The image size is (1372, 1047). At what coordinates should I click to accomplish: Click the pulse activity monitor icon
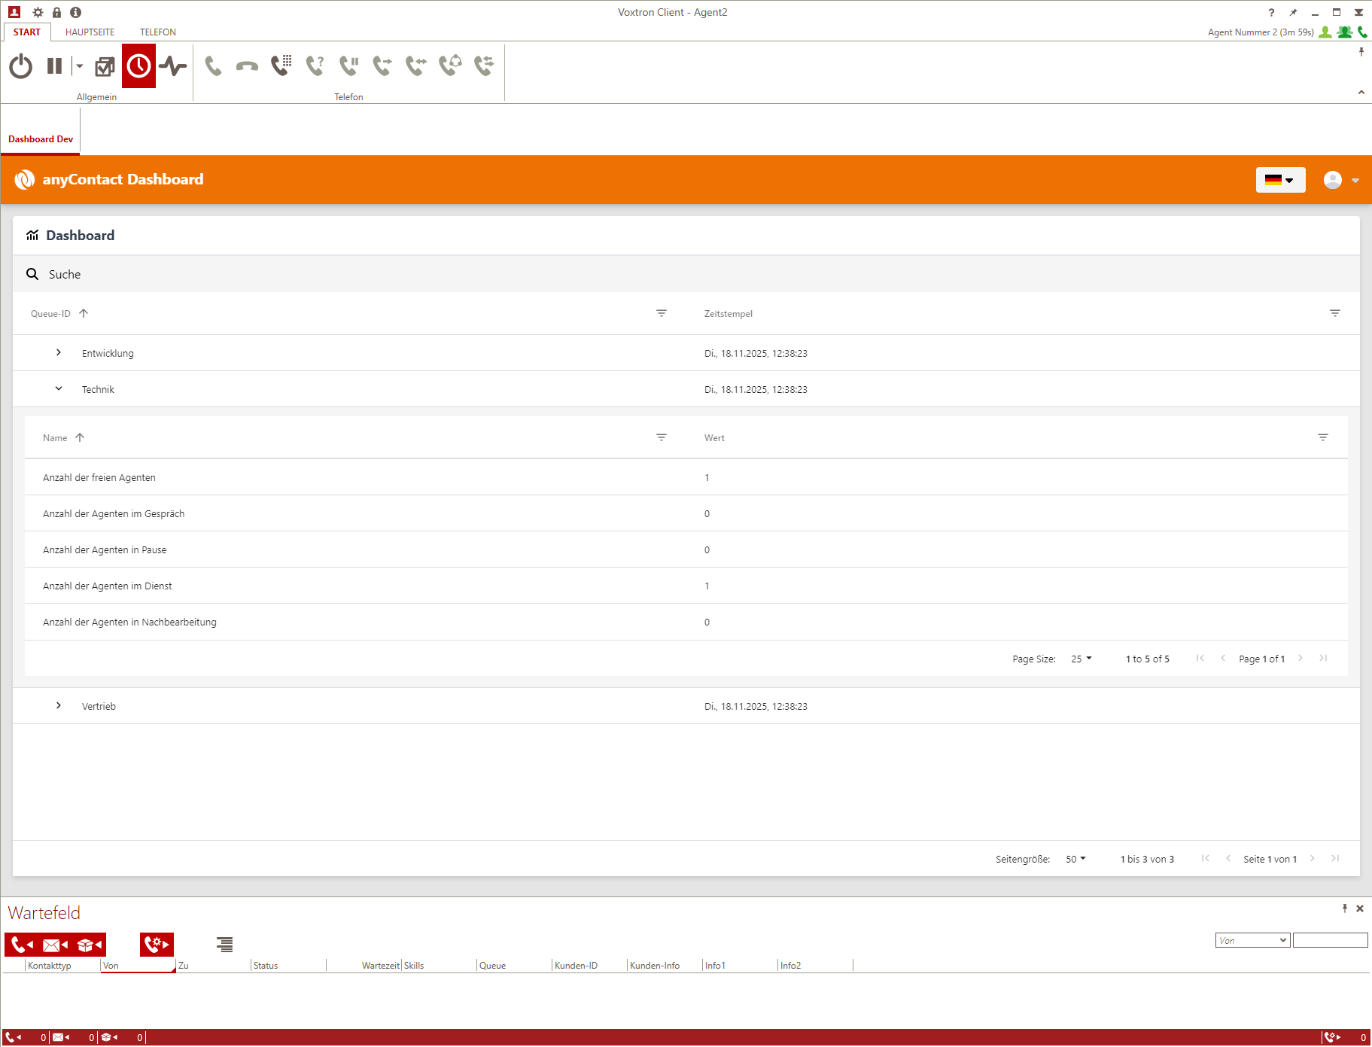click(173, 66)
